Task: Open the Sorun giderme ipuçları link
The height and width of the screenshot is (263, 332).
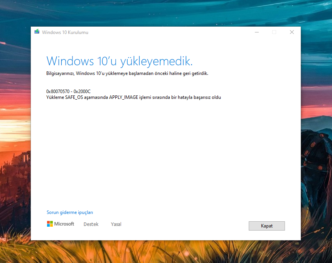Action: tap(70, 212)
